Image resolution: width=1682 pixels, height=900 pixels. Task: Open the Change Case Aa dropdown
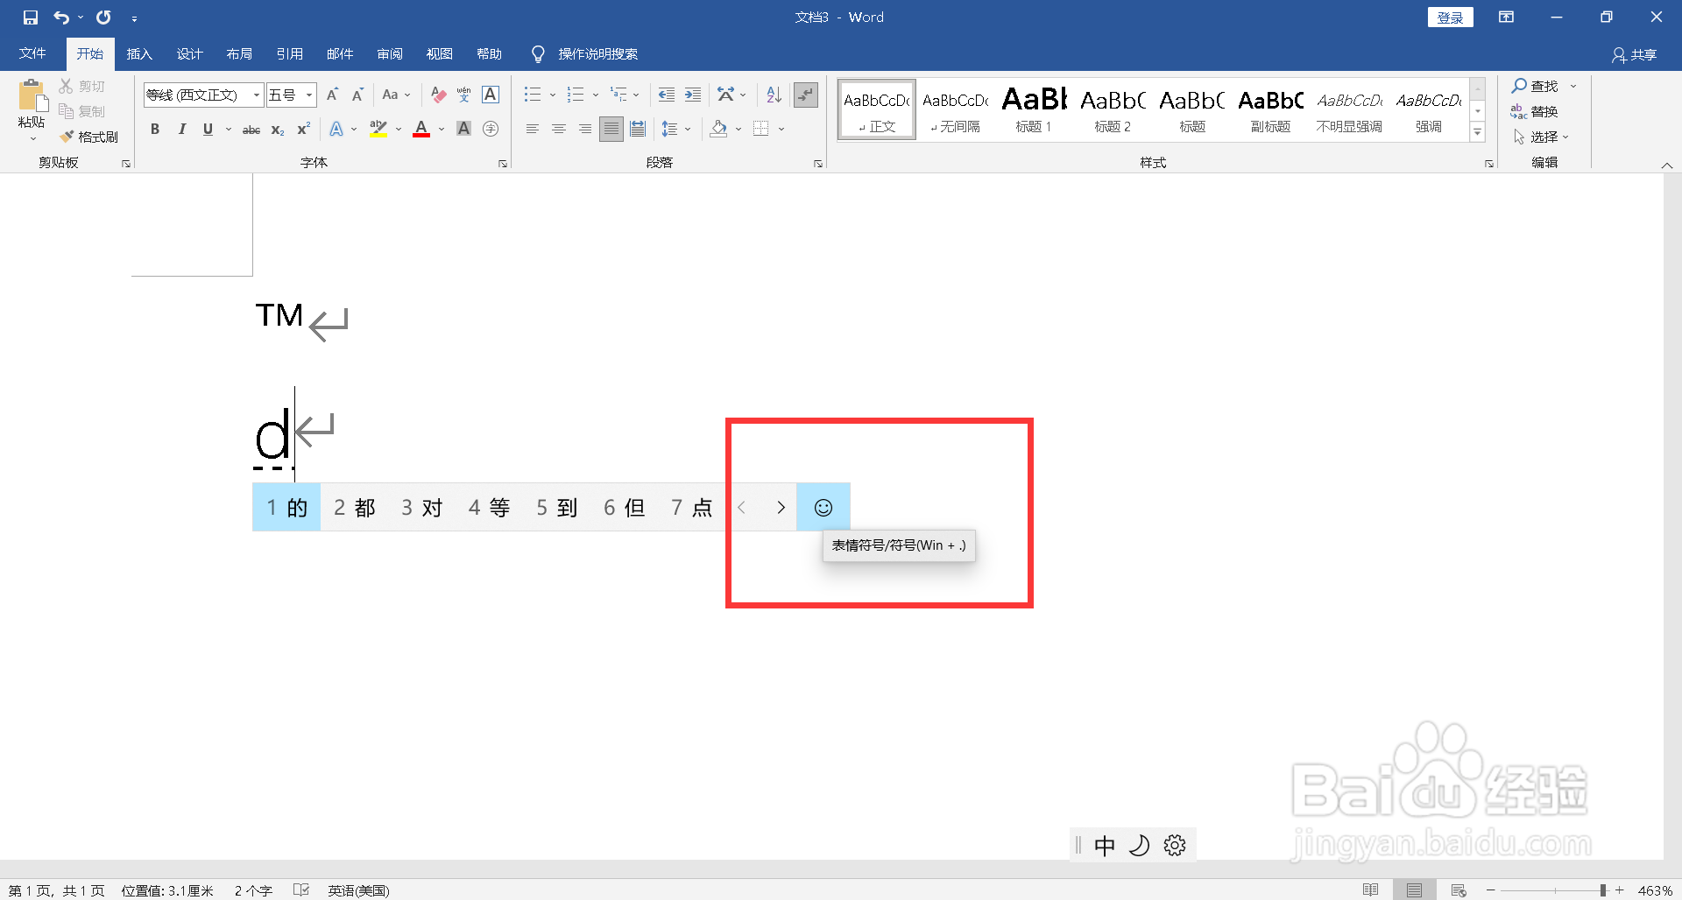396,94
